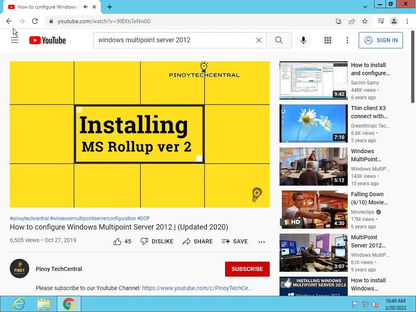
Task: Open Movieclips channel name
Action: point(362,212)
